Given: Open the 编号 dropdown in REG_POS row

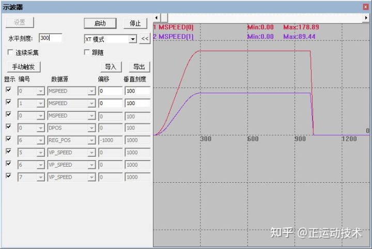Looking at the screenshot, I should coord(41,140).
